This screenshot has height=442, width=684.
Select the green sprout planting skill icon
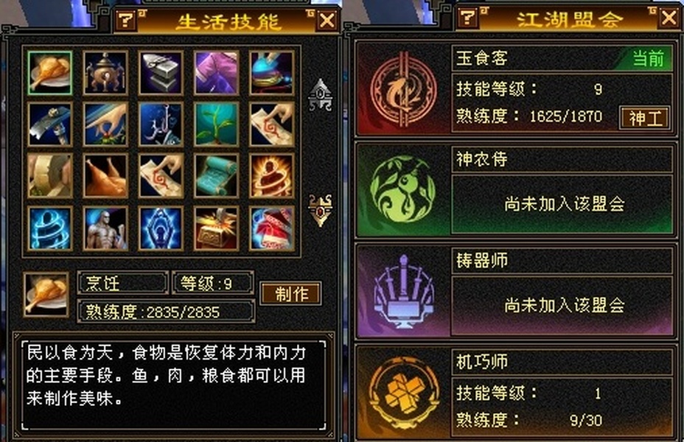pyautogui.click(x=217, y=124)
